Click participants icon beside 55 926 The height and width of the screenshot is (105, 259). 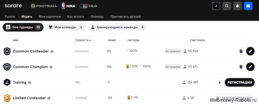tap(185, 51)
